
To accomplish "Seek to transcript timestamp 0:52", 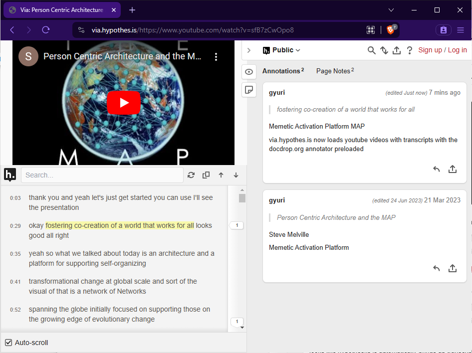I will [15, 310].
